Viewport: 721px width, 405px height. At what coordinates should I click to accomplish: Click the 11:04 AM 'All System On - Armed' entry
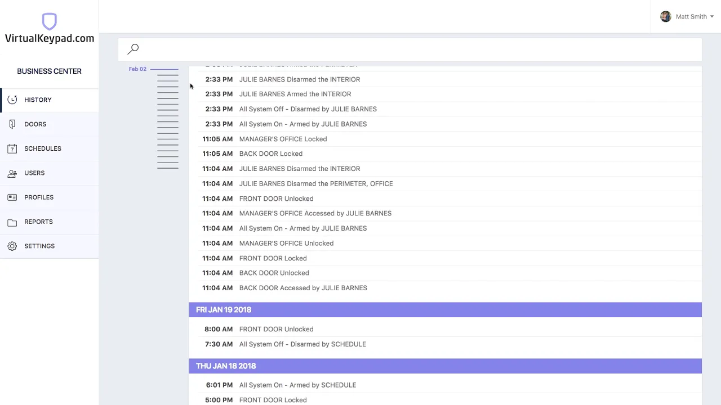[x=302, y=228]
